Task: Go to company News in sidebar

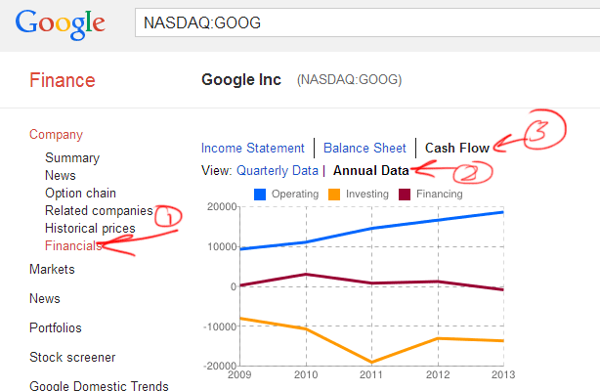Action: coord(61,175)
